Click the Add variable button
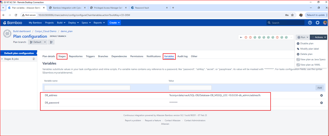Screen dimensions: 329x136 [x=320, y=88]
